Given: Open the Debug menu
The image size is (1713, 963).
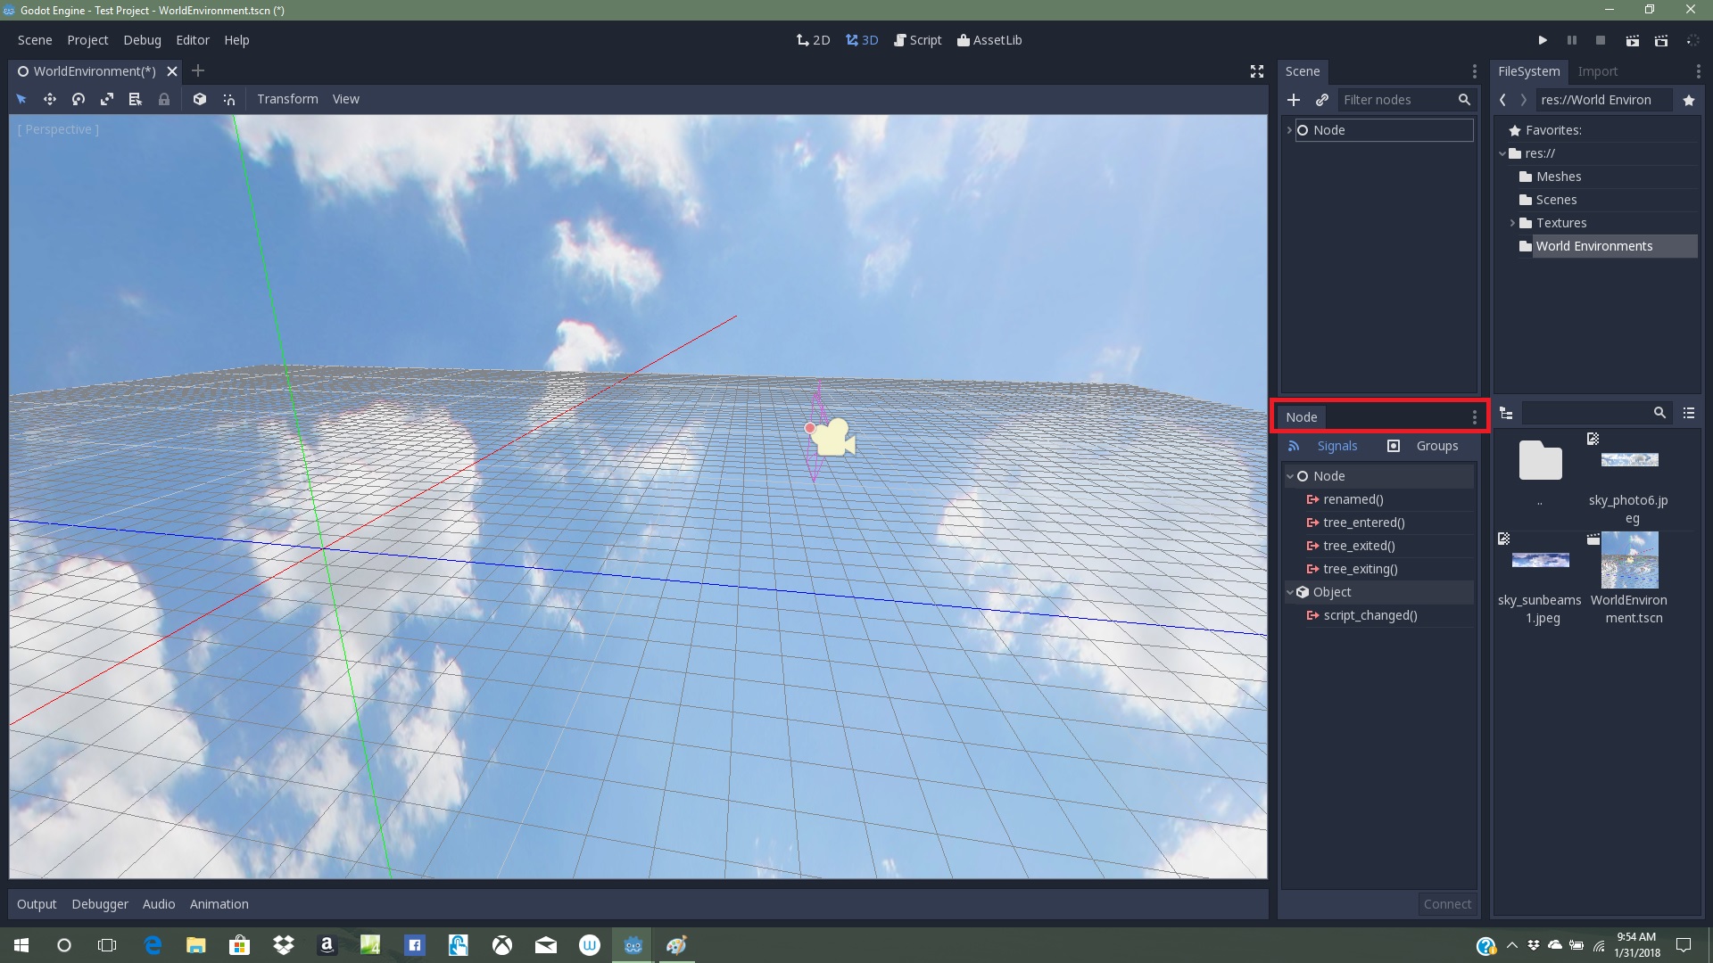Looking at the screenshot, I should (x=142, y=40).
